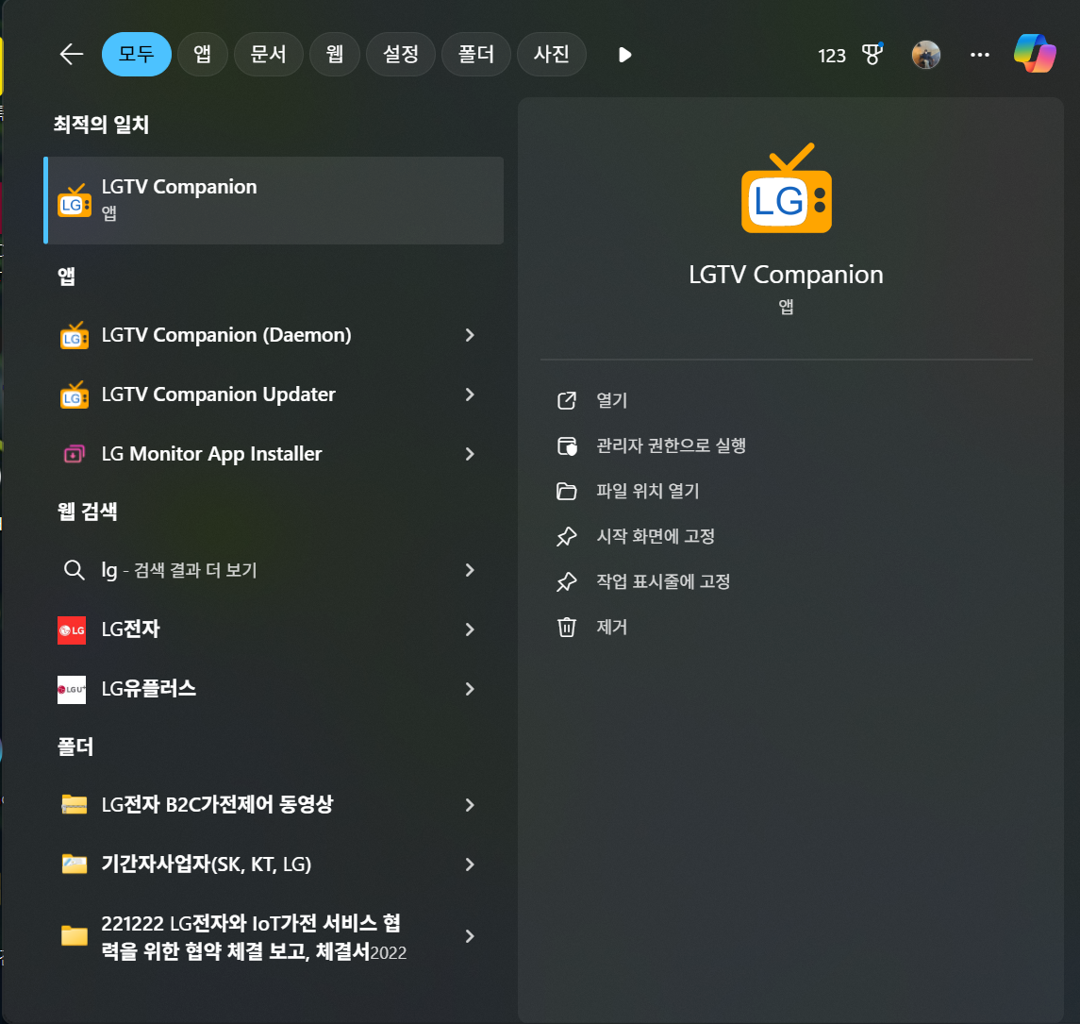Expand the LG전자 result chevron

tap(470, 630)
